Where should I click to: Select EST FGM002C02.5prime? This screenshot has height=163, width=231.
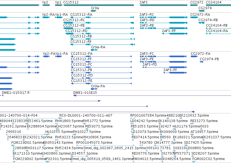tap(209, 159)
